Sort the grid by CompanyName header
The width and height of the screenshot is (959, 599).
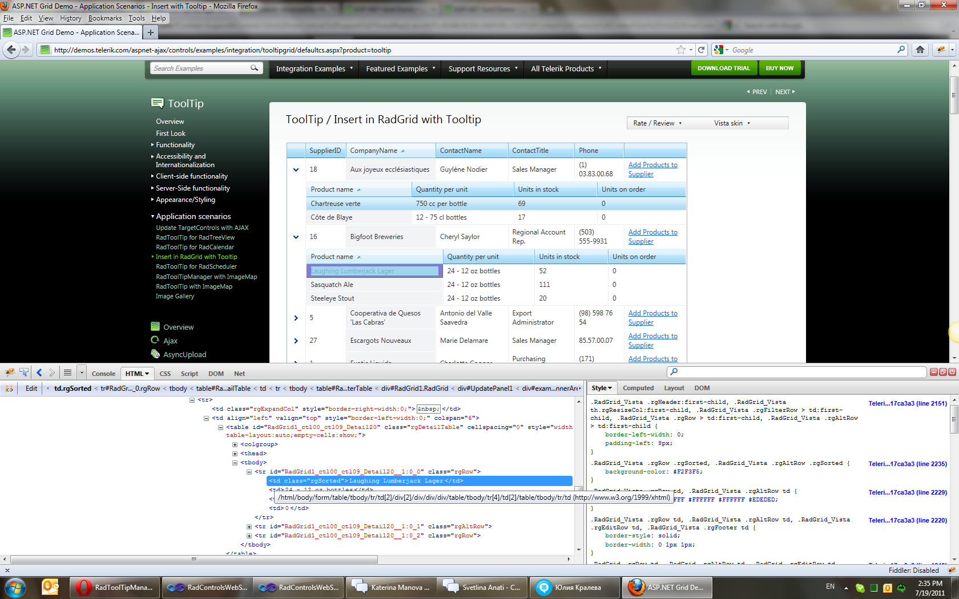click(374, 151)
